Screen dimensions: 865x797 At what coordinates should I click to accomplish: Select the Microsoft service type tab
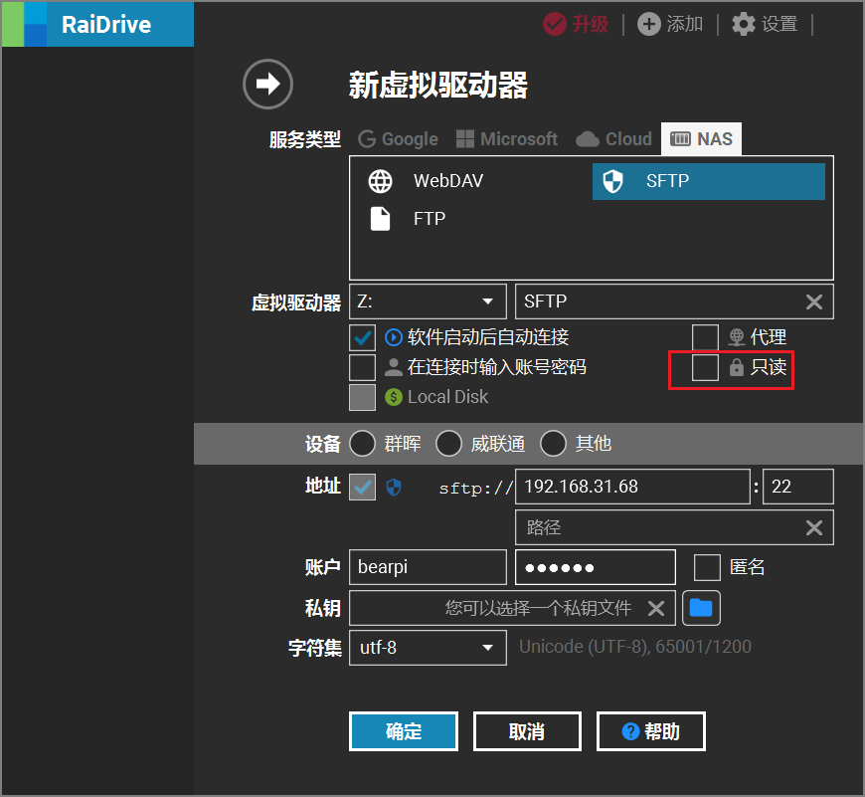pyautogui.click(x=507, y=139)
